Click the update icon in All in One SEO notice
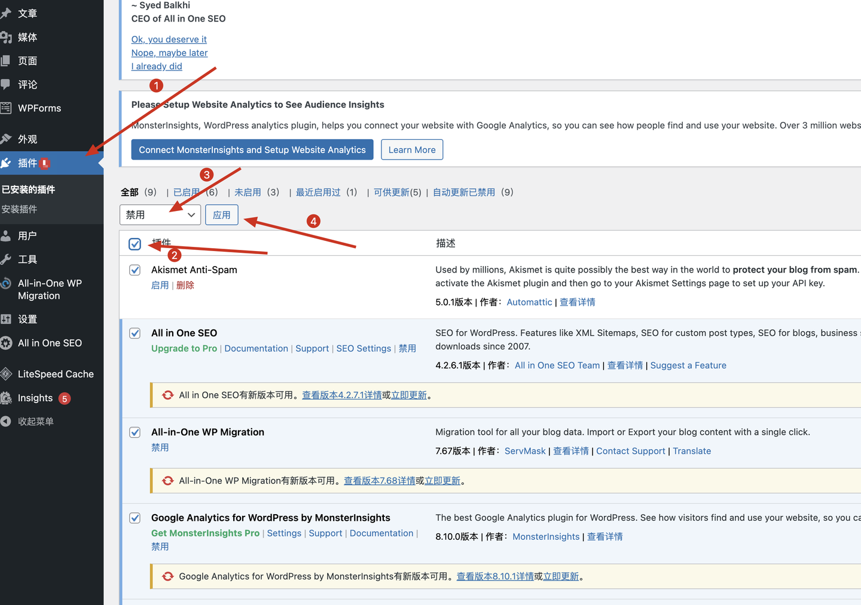Viewport: 861px width, 605px height. coord(168,395)
